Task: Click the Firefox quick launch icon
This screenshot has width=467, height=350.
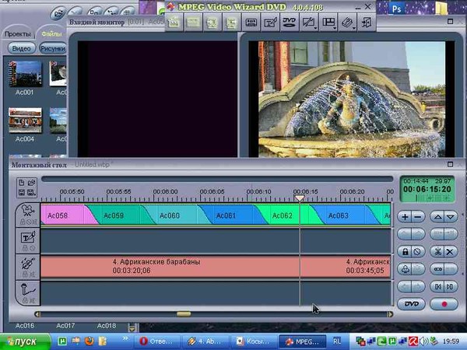Action: click(89, 341)
